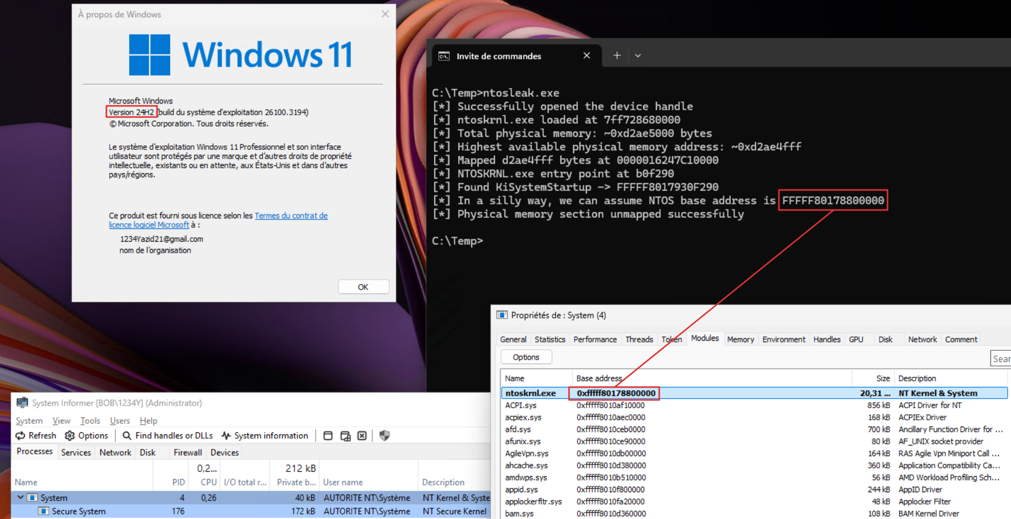The width and height of the screenshot is (1011, 519).
Task: Sort processes by PID column
Action: [170, 482]
